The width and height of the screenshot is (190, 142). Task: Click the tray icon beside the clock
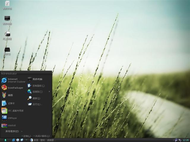point(180,140)
